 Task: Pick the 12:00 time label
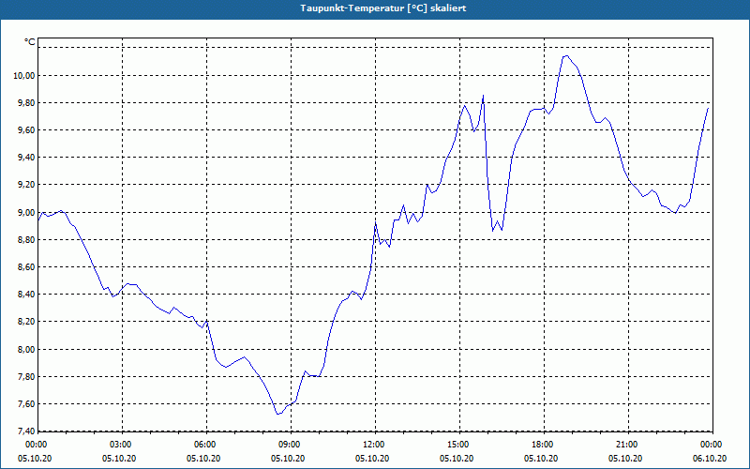(376, 445)
